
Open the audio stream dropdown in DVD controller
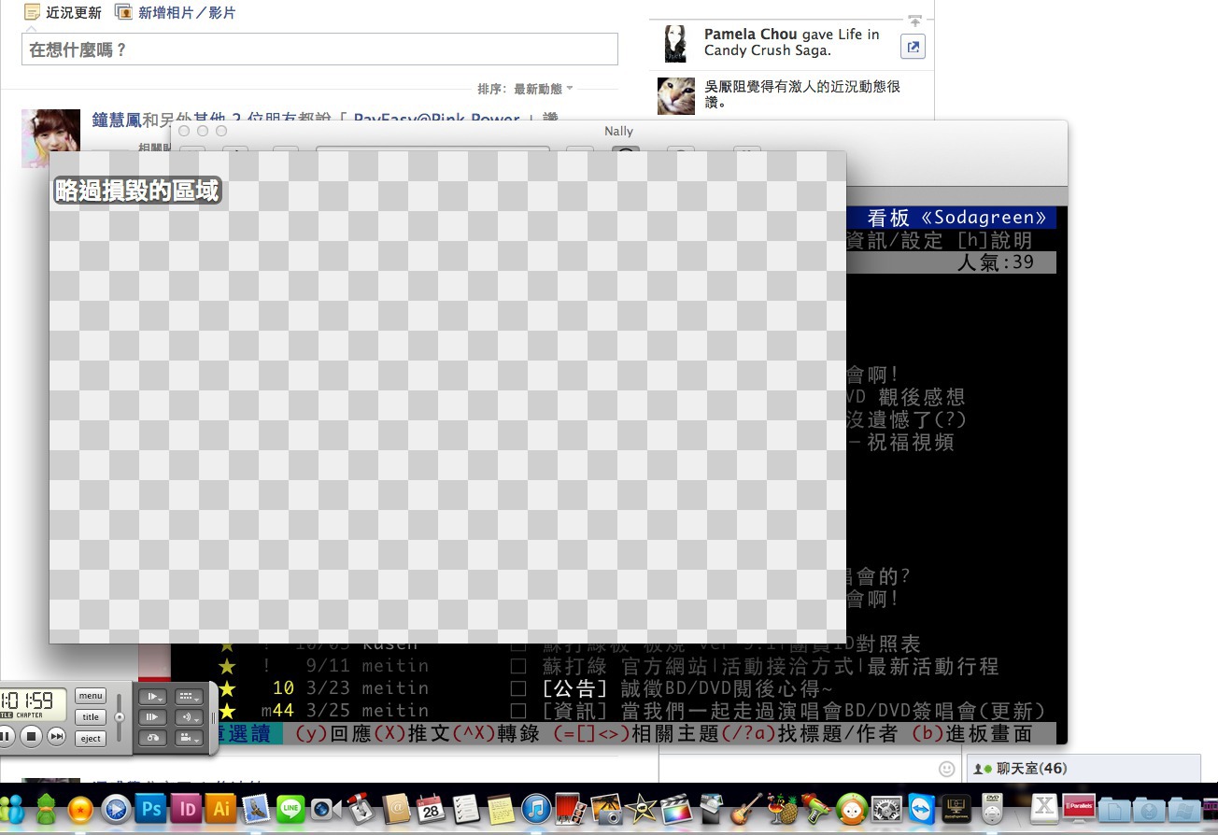tap(190, 717)
